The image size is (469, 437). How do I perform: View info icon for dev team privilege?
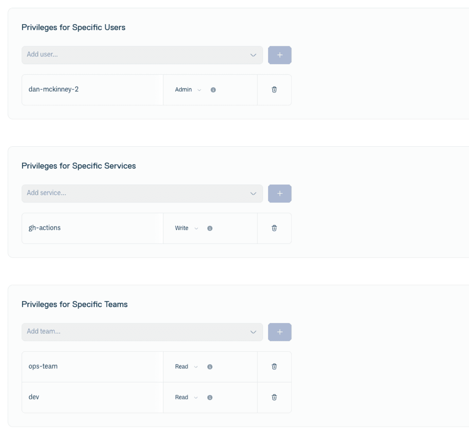tap(210, 398)
